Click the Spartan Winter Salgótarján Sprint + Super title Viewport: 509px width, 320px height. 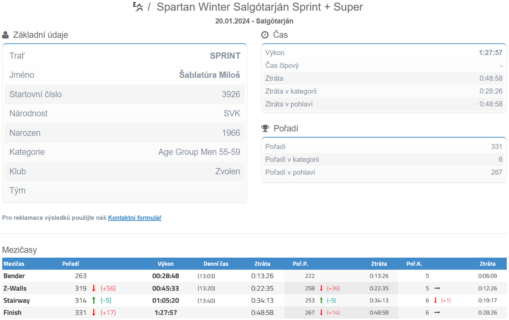click(x=260, y=7)
